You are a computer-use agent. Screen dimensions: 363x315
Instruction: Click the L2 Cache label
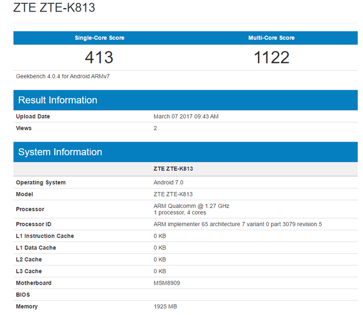[29, 260]
